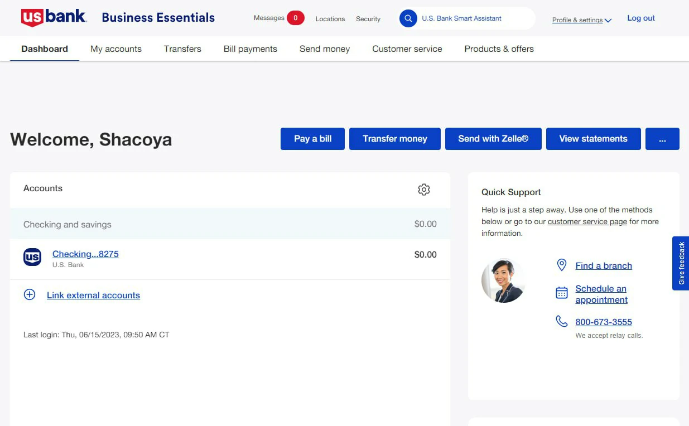Click Schedule an appointment link
689x426 pixels.
(601, 294)
